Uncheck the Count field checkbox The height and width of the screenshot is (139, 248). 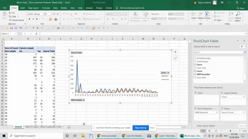tap(195, 71)
